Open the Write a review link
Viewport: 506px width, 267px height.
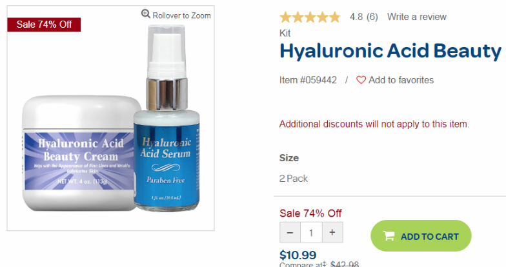(417, 17)
